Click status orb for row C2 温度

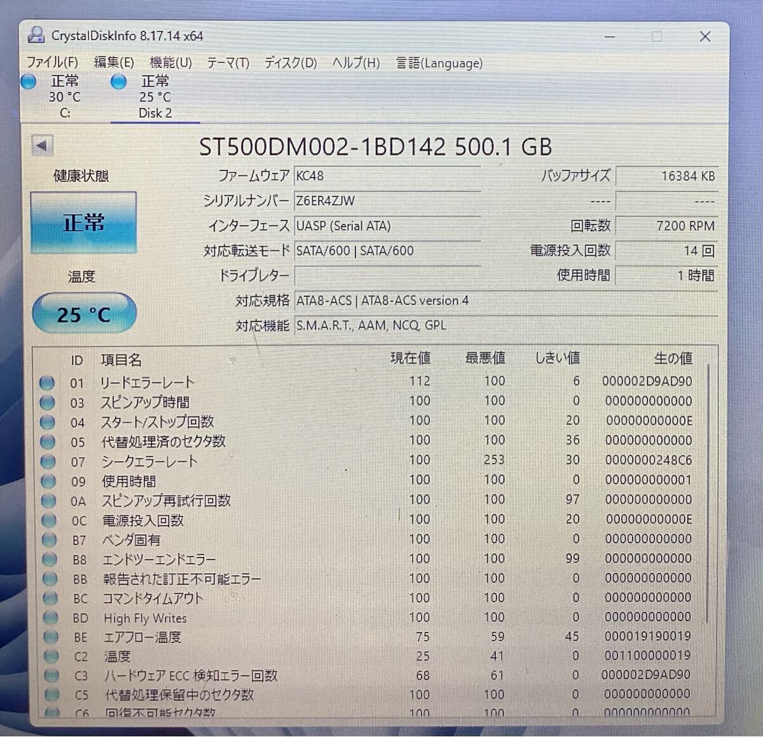(x=52, y=656)
